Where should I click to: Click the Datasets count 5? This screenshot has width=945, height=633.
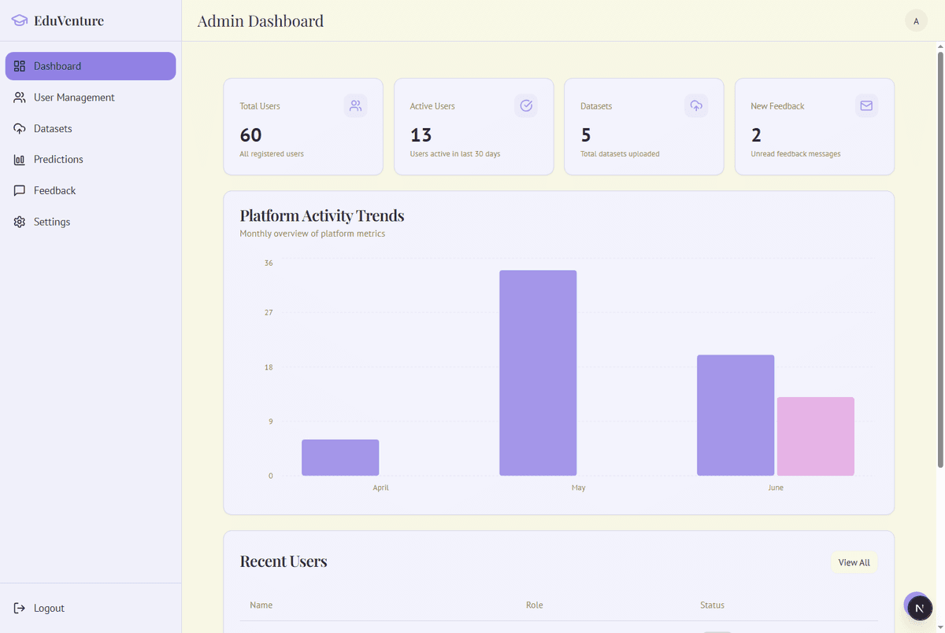pos(586,135)
